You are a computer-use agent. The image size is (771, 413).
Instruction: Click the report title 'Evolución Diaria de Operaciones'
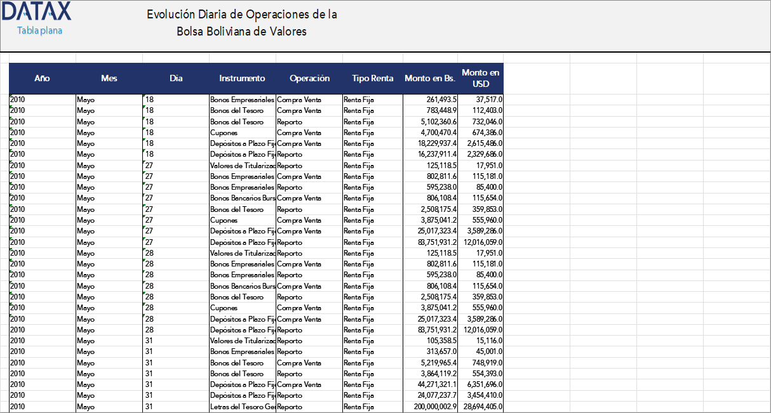241,14
